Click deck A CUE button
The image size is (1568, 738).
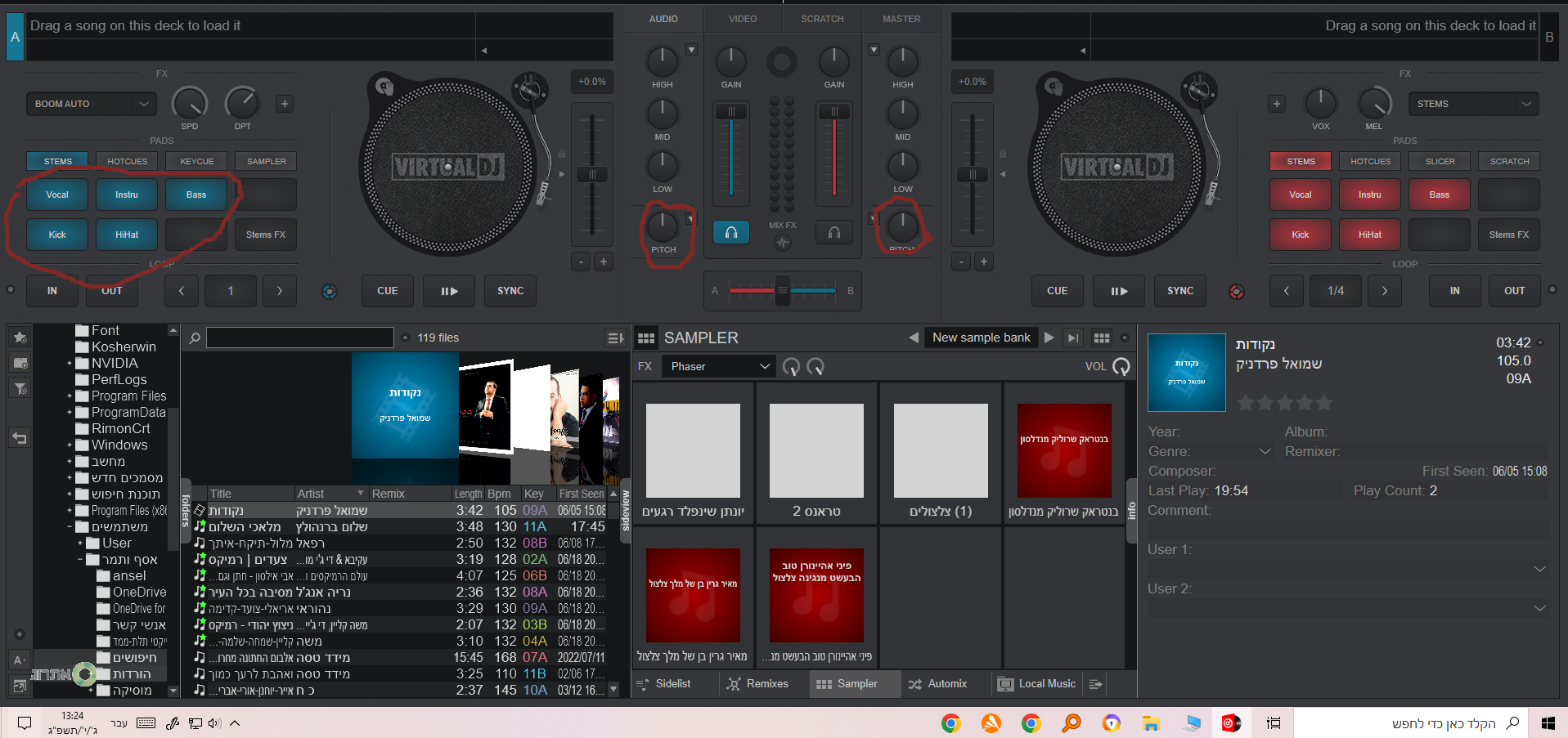pos(388,291)
